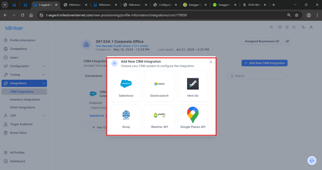The height and width of the screenshot is (170, 322).
Task: Bookmark this page with star icon
Action: (x=297, y=15)
